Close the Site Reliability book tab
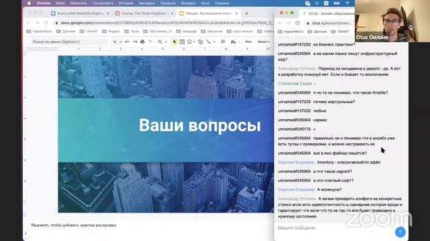 [x=107, y=13]
